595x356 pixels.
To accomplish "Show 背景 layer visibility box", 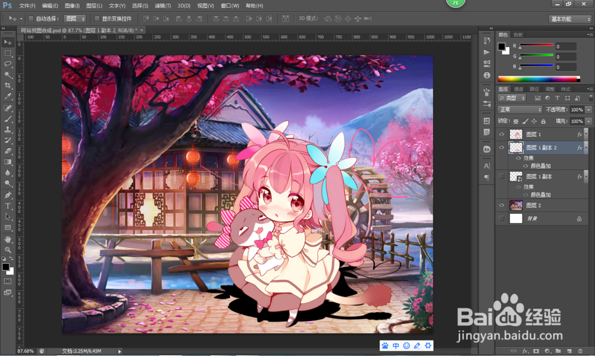I will pos(502,218).
